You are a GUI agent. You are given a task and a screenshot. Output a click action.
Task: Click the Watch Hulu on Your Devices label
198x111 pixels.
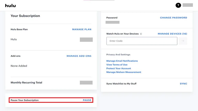click(122, 34)
